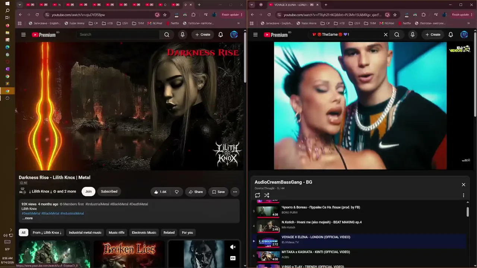
Task: Like the Darkness Rise video
Action: click(160, 192)
